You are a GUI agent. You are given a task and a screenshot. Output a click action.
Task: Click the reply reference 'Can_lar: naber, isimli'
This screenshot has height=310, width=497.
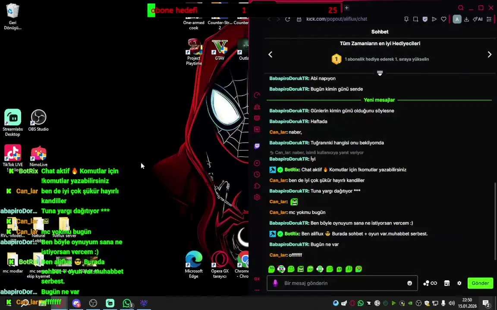click(316, 152)
